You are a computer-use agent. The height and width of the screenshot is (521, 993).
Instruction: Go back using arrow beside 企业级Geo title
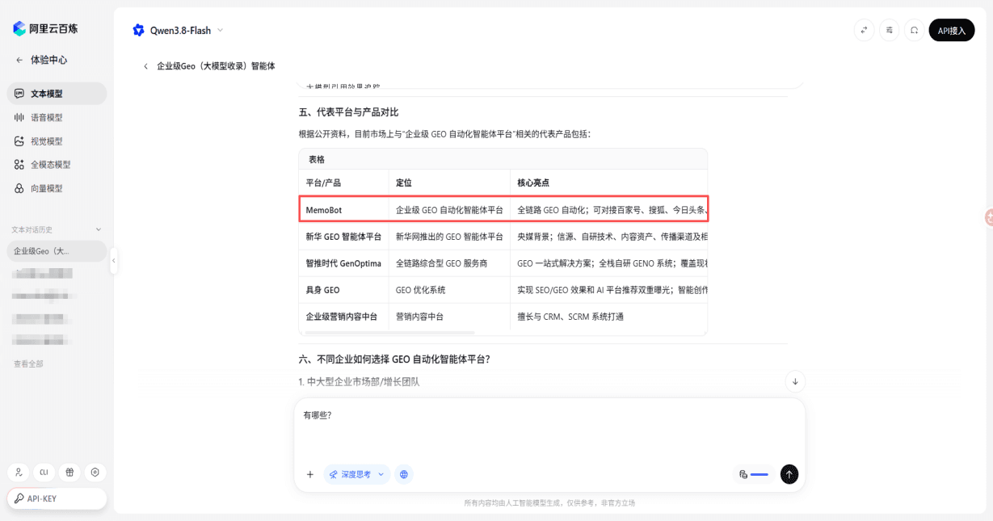point(145,66)
